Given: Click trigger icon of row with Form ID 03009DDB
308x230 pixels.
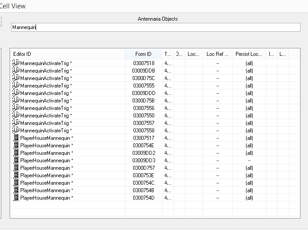Looking at the screenshot, I should click(16, 70).
